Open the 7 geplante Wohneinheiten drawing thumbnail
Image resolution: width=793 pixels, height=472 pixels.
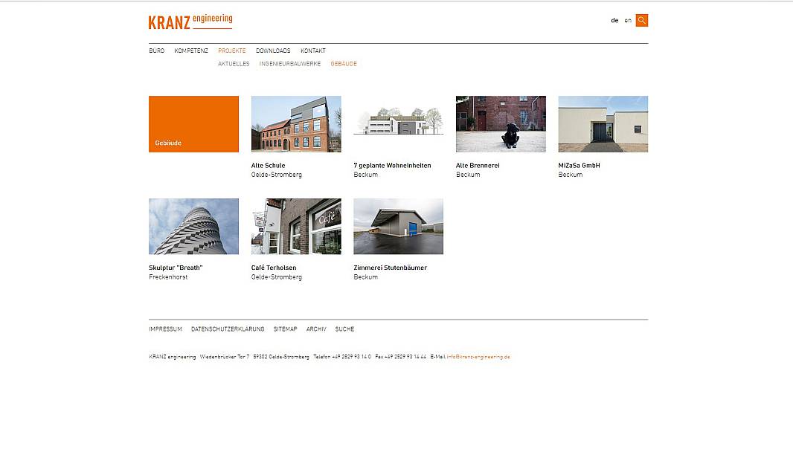398,124
